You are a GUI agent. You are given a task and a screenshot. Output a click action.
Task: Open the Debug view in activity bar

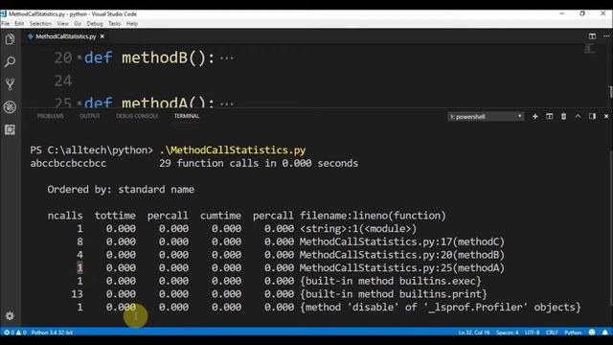click(x=11, y=106)
